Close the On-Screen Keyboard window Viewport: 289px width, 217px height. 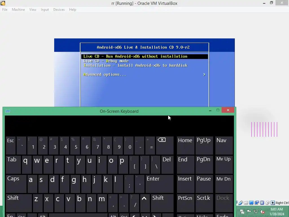(x=228, y=110)
